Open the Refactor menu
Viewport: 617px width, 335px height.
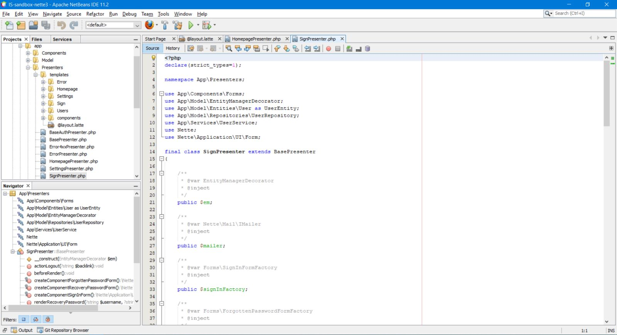point(95,14)
